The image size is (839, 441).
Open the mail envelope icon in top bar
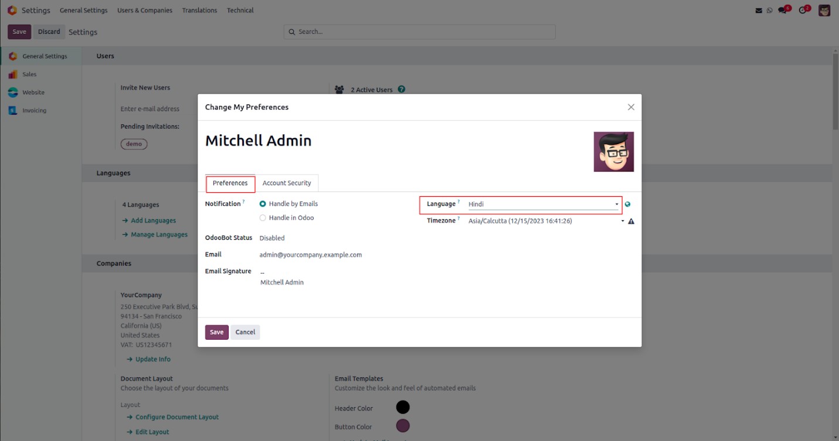[x=759, y=11]
